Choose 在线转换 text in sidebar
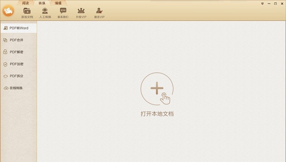286x162 pixels. [16, 88]
